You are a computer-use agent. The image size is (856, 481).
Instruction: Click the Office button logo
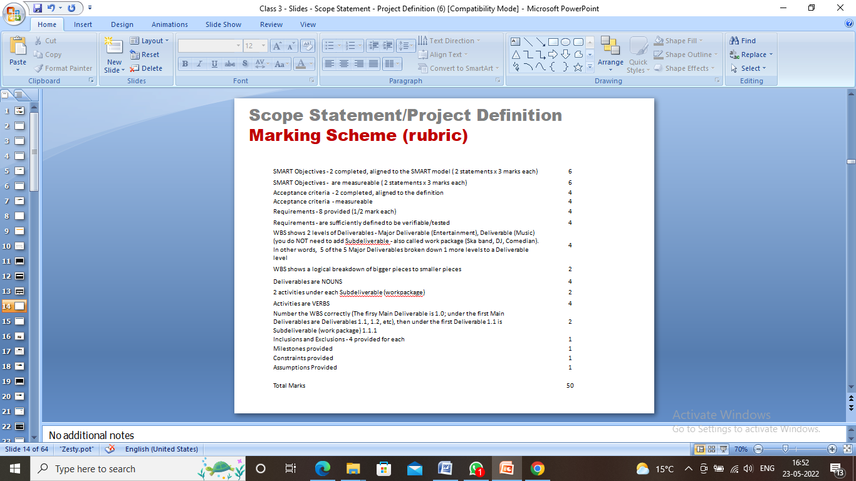14,13
